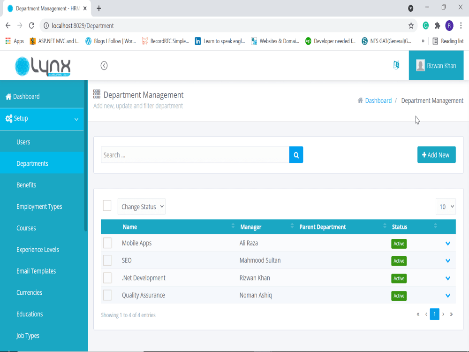469x352 pixels.
Task: Close the Department Management browser tab
Action: 85,8
